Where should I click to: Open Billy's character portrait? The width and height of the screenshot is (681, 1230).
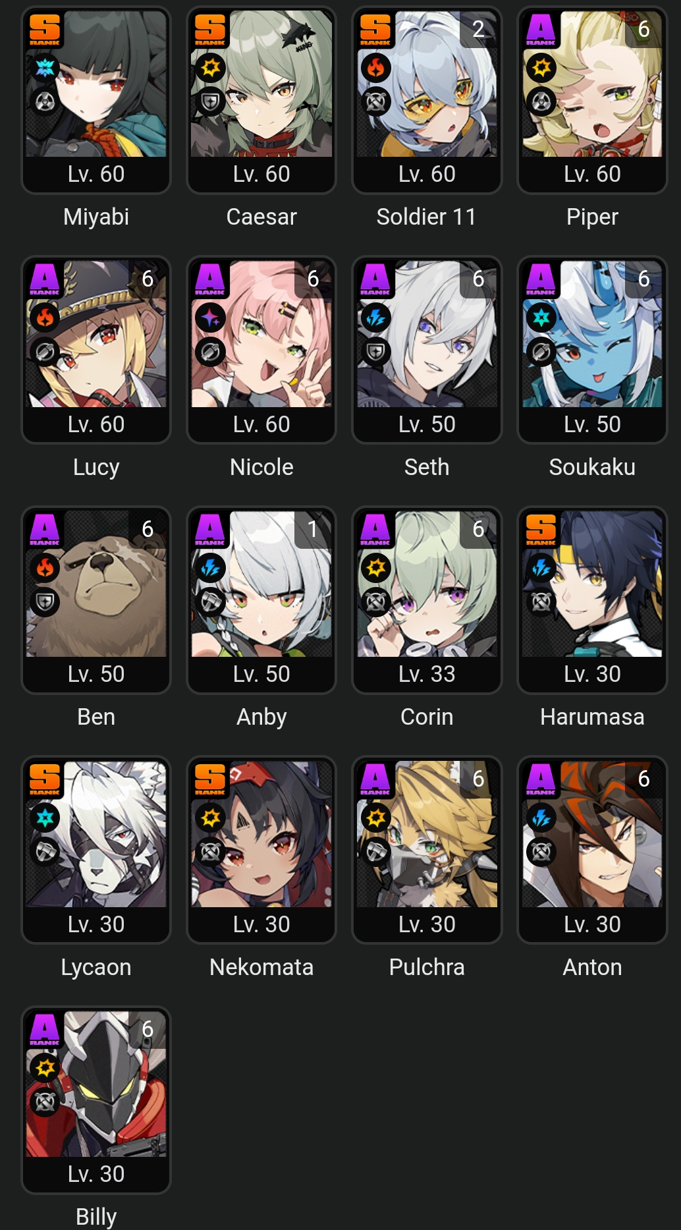pyautogui.click(x=96, y=1084)
